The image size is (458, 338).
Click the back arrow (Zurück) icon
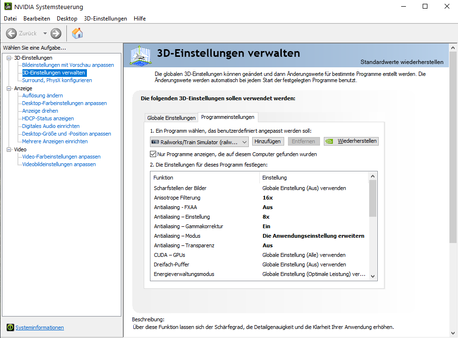click(11, 33)
